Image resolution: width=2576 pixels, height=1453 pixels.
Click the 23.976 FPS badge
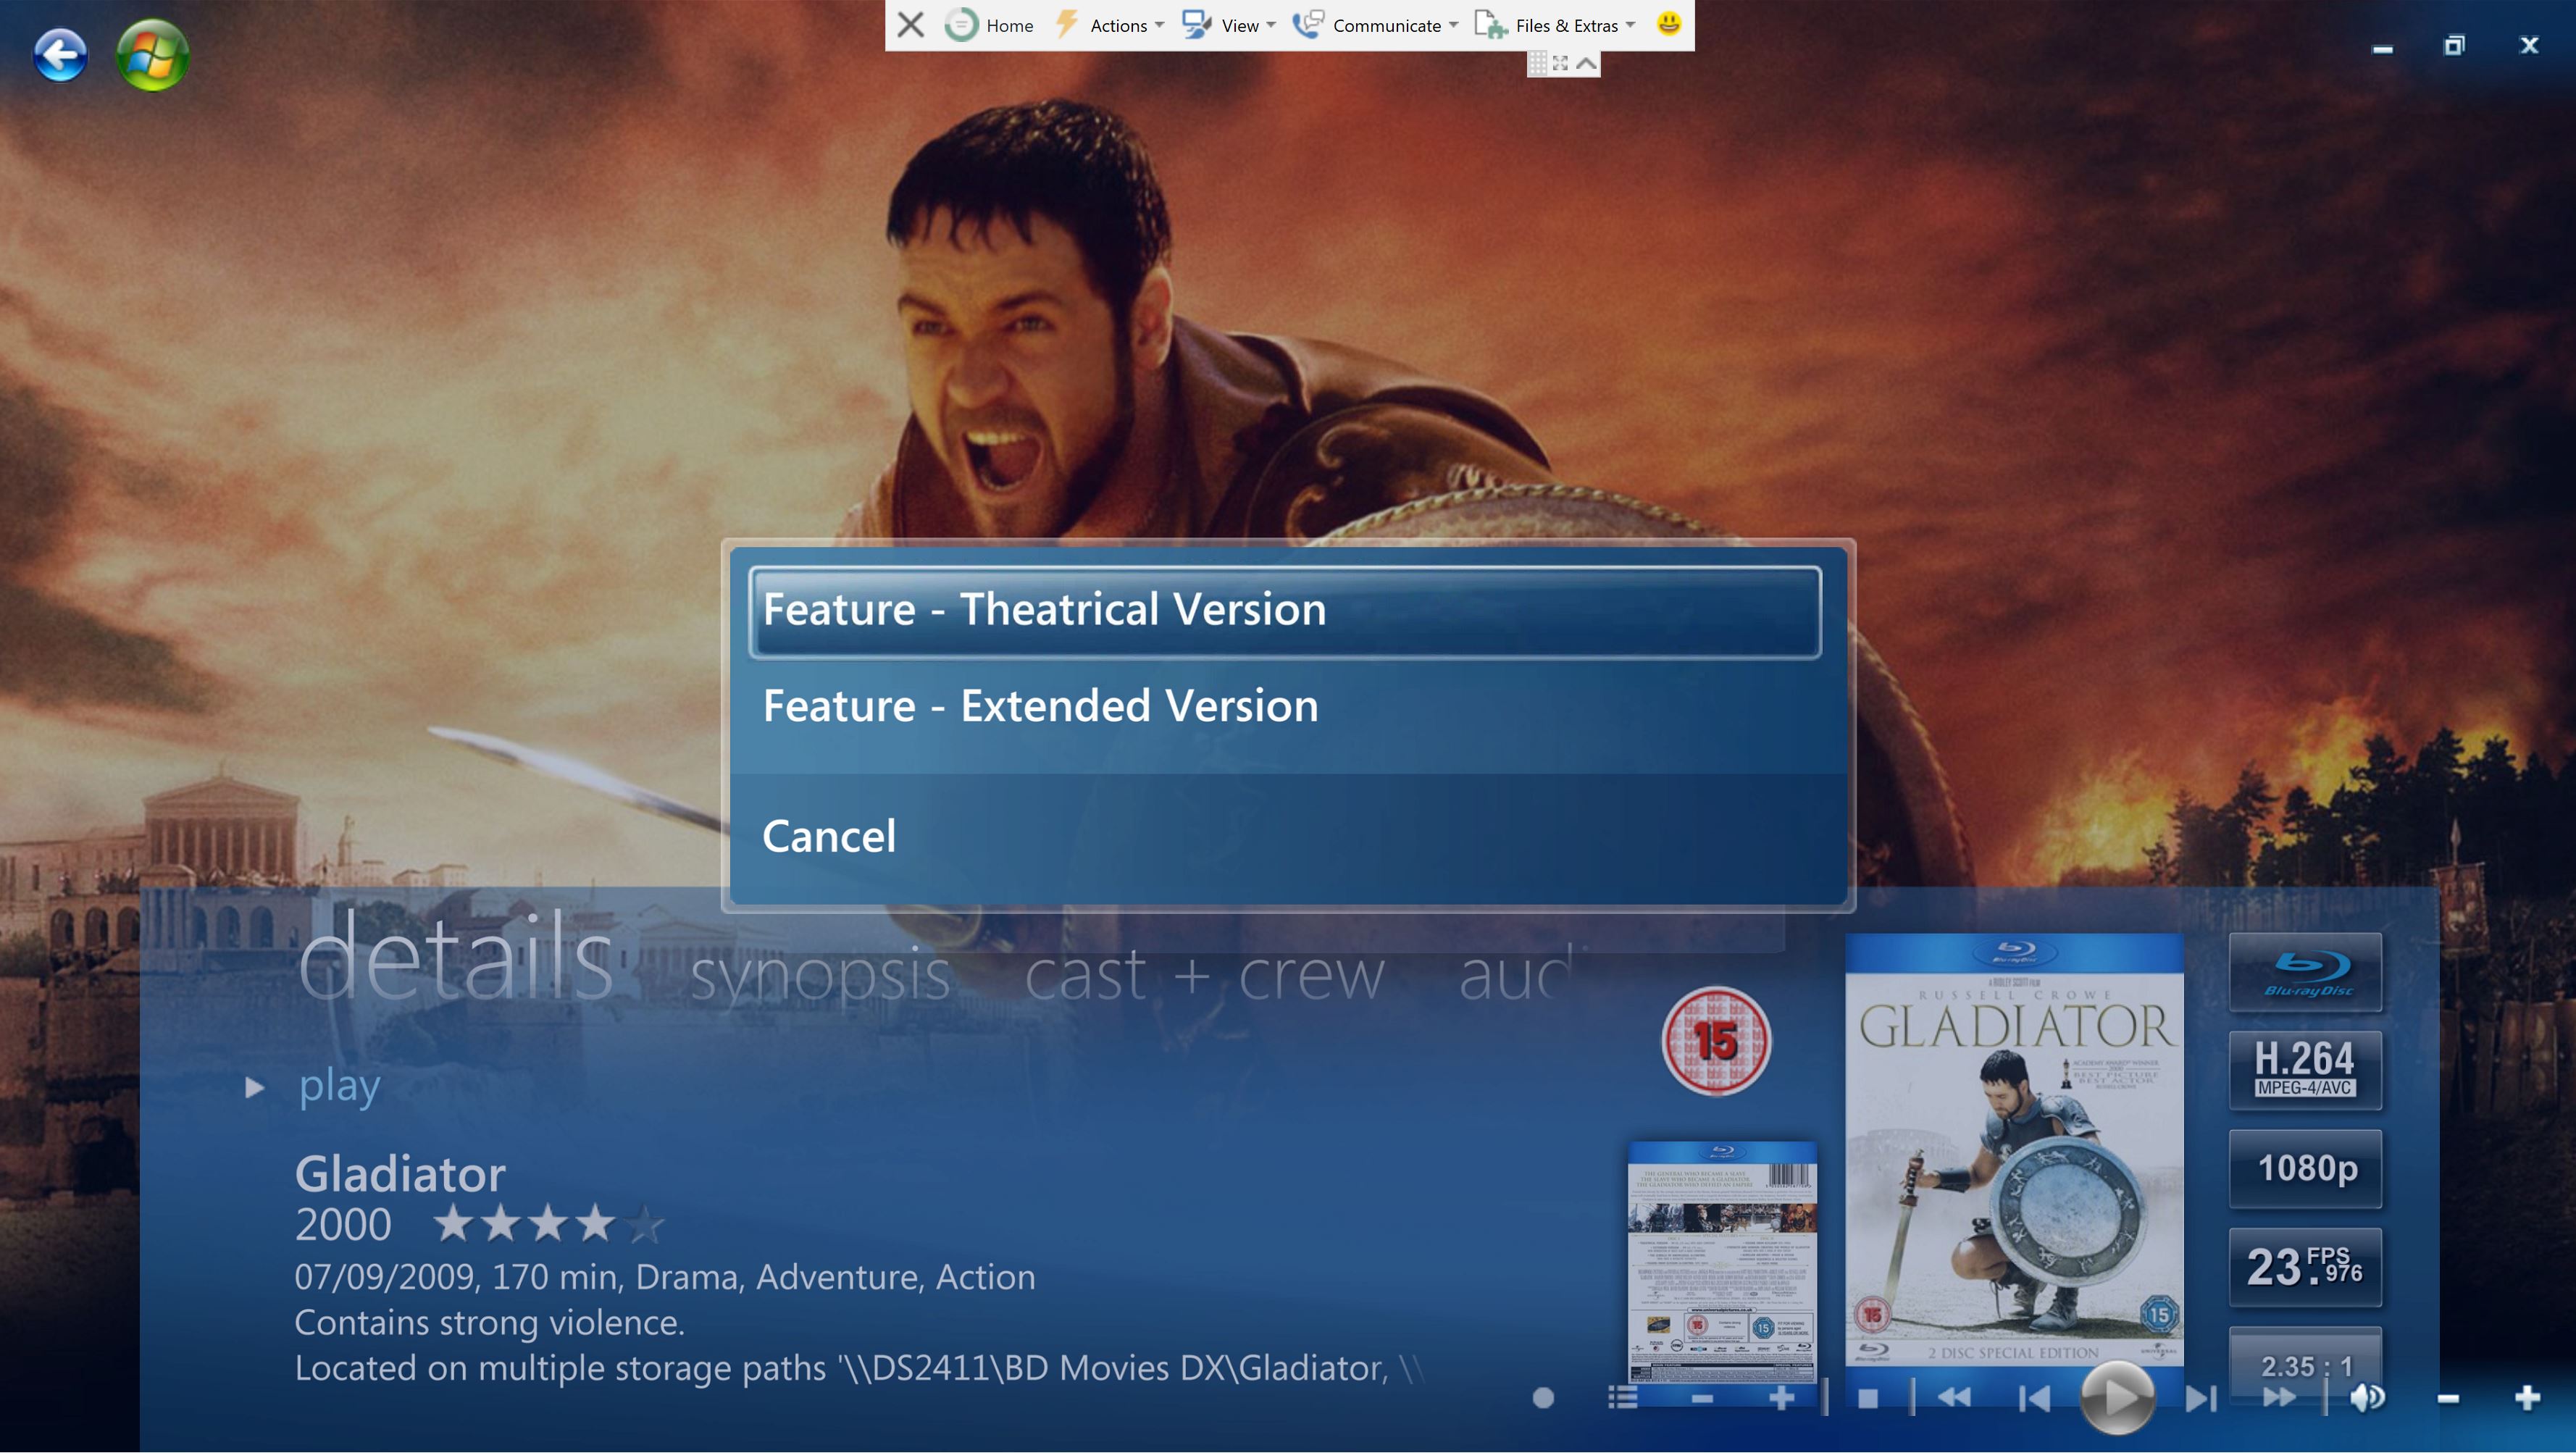[x=2306, y=1267]
